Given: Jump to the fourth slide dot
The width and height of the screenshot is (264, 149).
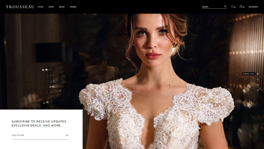Looking at the screenshot, I should [258, 90].
